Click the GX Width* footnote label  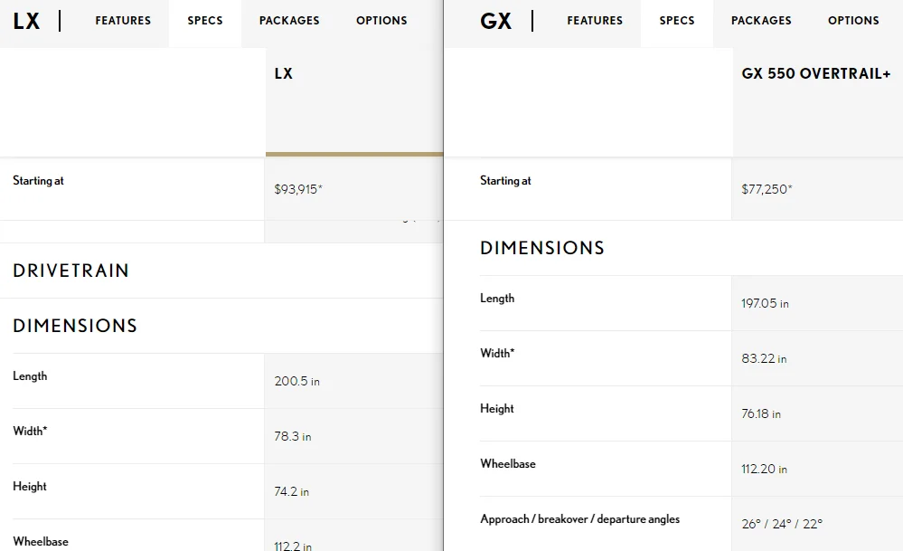click(497, 353)
